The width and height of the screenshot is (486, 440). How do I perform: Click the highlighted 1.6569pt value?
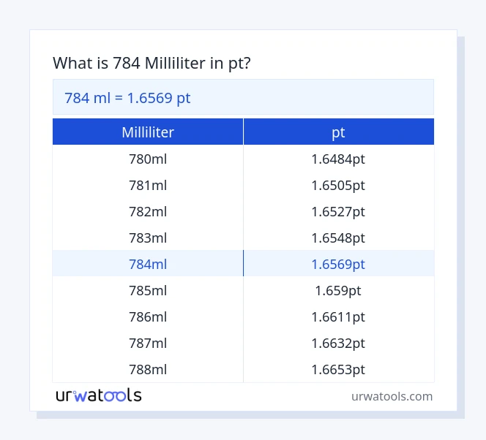click(x=338, y=264)
